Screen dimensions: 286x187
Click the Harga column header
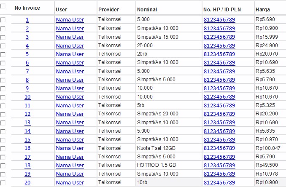[263, 9]
